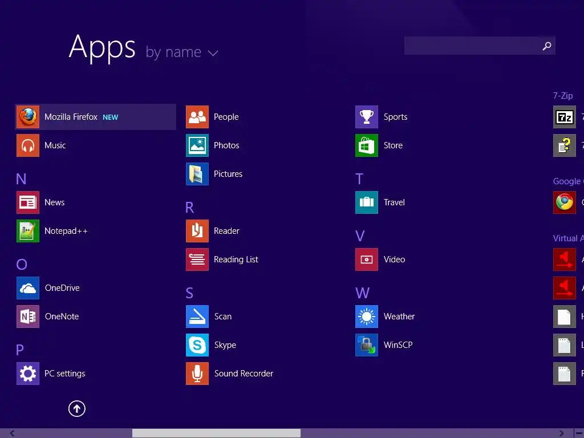Click the 'Mozilla Firefox' label text
The width and height of the screenshot is (584, 438).
[x=71, y=117]
